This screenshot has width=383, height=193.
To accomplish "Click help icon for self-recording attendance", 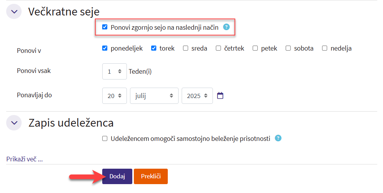I will pyautogui.click(x=278, y=138).
